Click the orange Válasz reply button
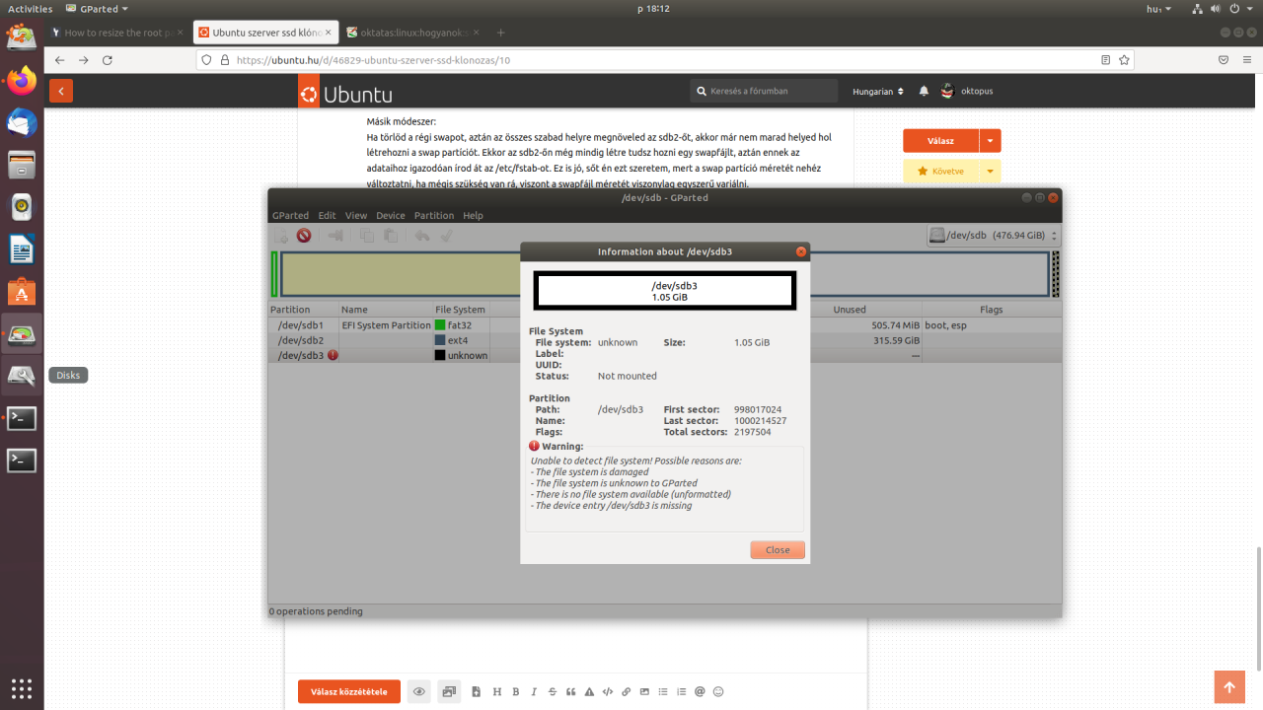 [940, 141]
